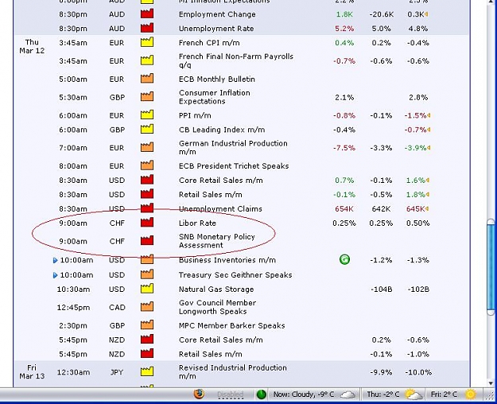Expand the blue arrow next to Business Inventories 10:00am

(x=55, y=260)
